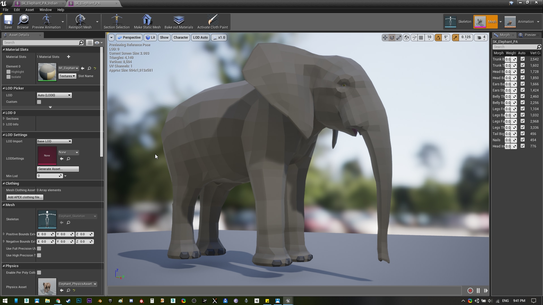Open viewport options arrow menu
Screen dimensions: 543x305
(x=111, y=38)
